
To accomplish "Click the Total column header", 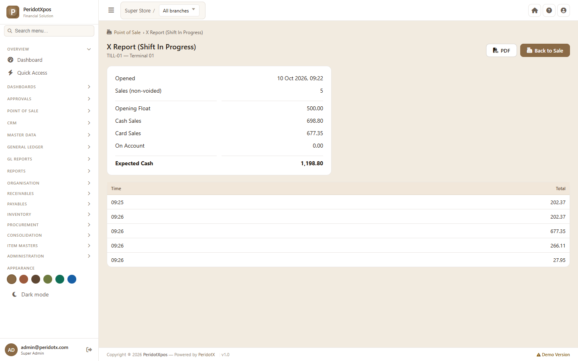I will (x=560, y=189).
